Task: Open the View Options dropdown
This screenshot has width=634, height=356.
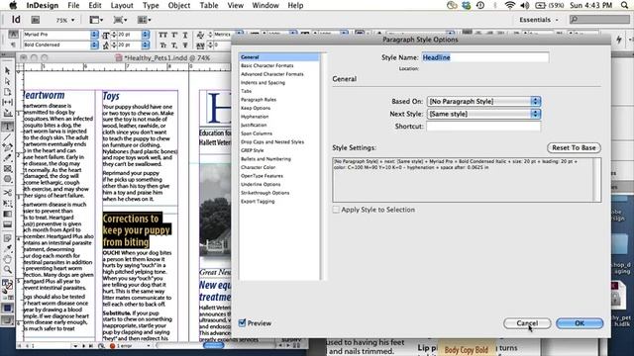Action: 96,20
